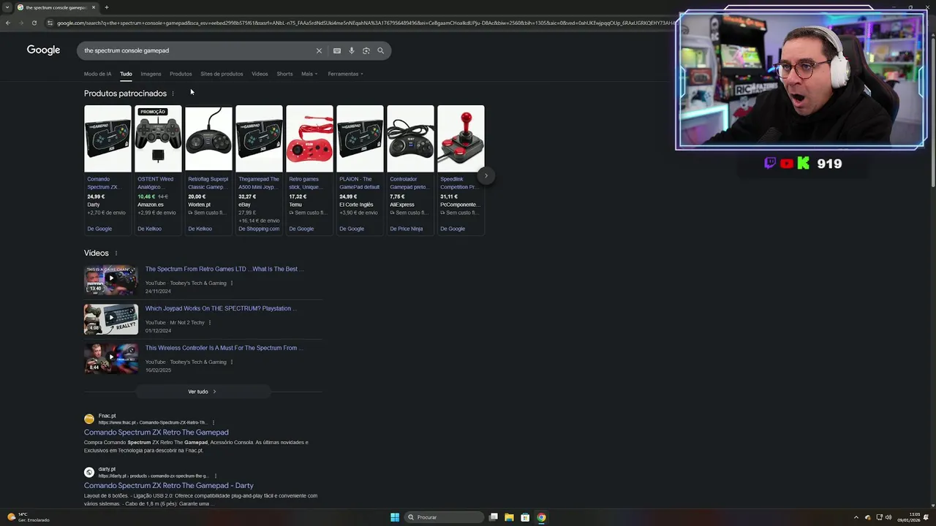Click inside the Google search input field
Viewport: 936px width, 526px height.
(x=197, y=50)
